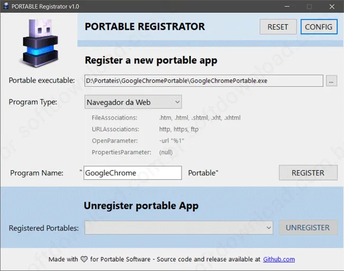Viewport: 344px width, 271px height.
Task: Close the Portable Registrator window
Action: click(332, 6)
